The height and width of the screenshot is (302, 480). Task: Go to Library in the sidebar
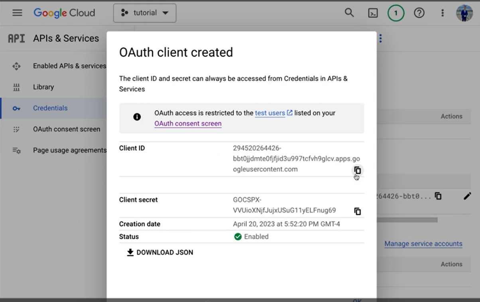pyautogui.click(x=43, y=87)
